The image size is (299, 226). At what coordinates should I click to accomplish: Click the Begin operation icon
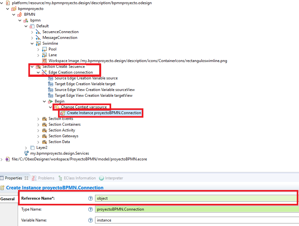click(x=50, y=101)
